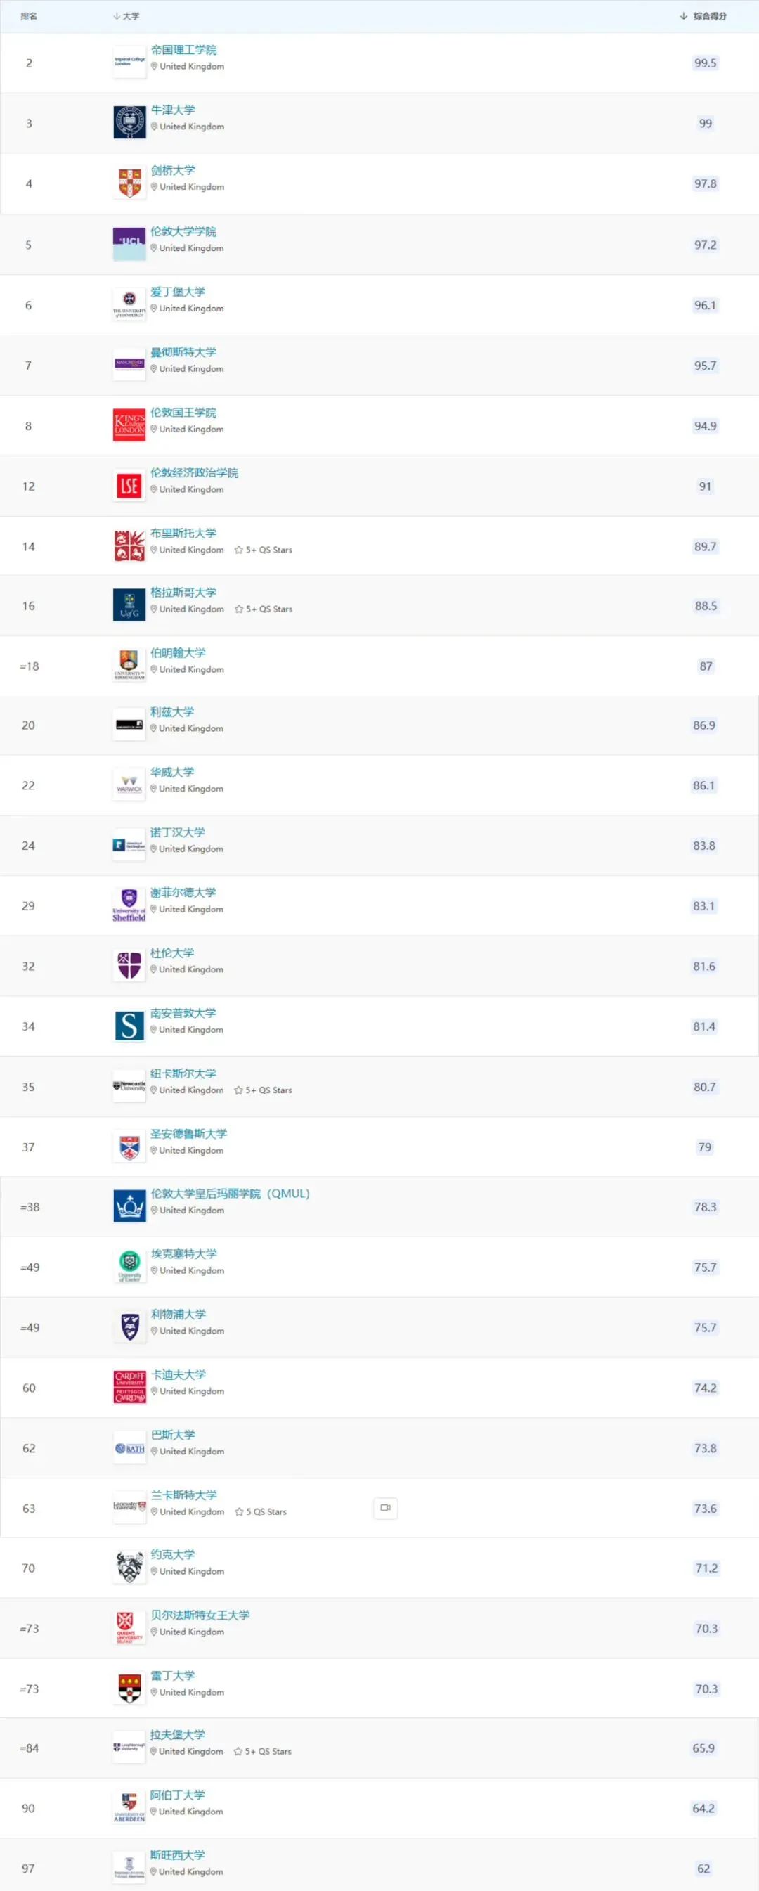This screenshot has height=1891, width=759.
Task: Click the 5+ QS Stars badge for Bristol
Action: coord(264,550)
